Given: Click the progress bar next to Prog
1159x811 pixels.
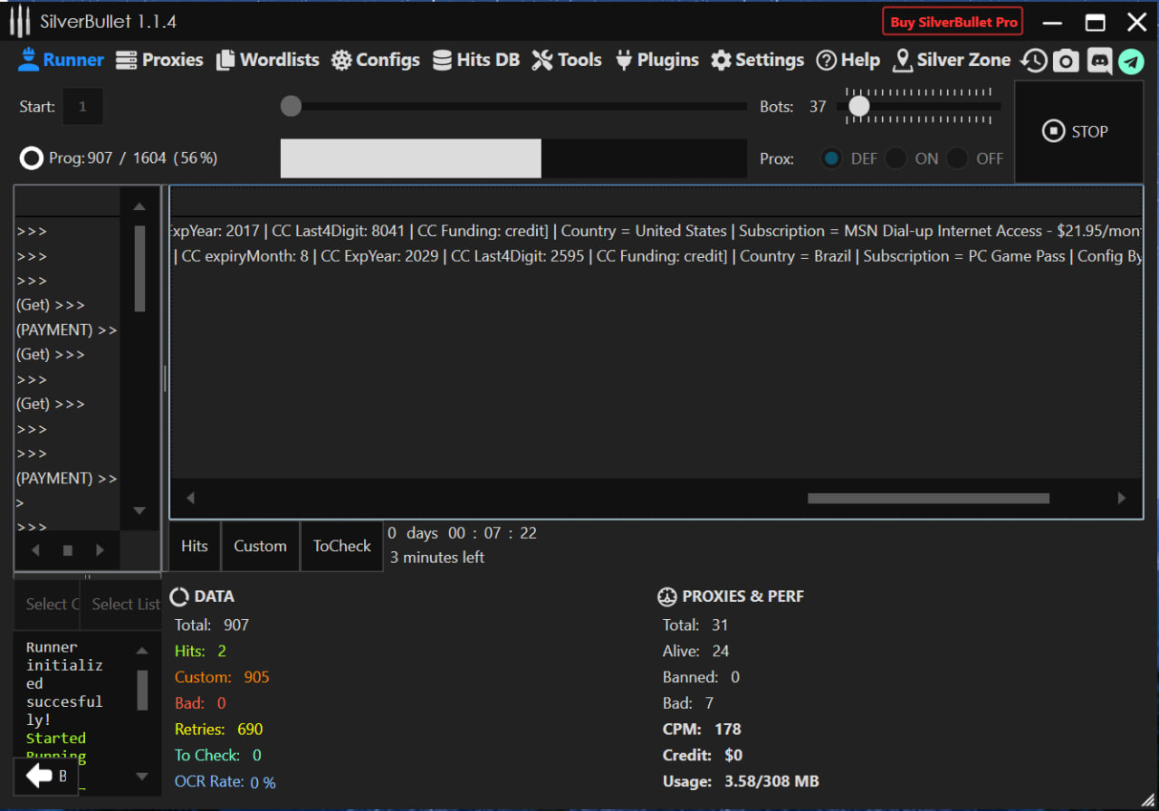Looking at the screenshot, I should (513, 158).
